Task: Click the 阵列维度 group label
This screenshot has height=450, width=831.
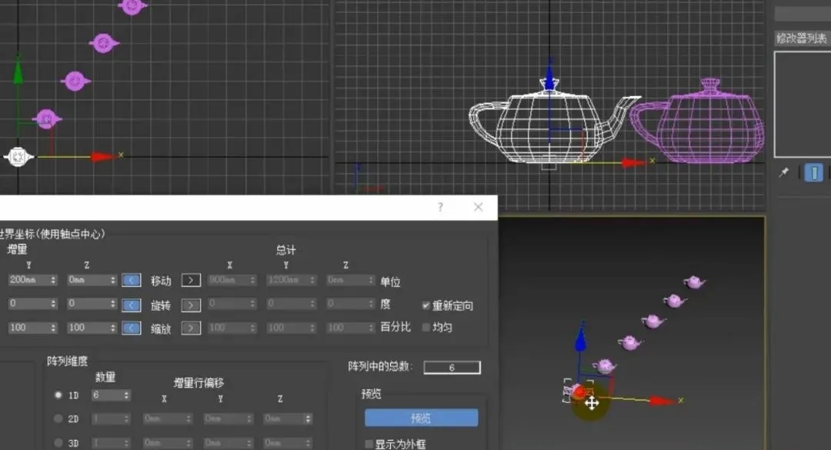Action: [67, 361]
